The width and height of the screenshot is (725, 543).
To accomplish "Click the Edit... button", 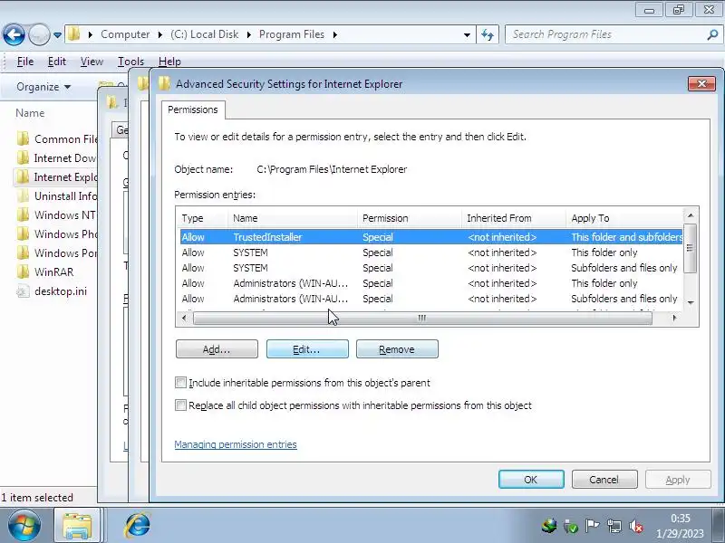I will pos(307,349).
